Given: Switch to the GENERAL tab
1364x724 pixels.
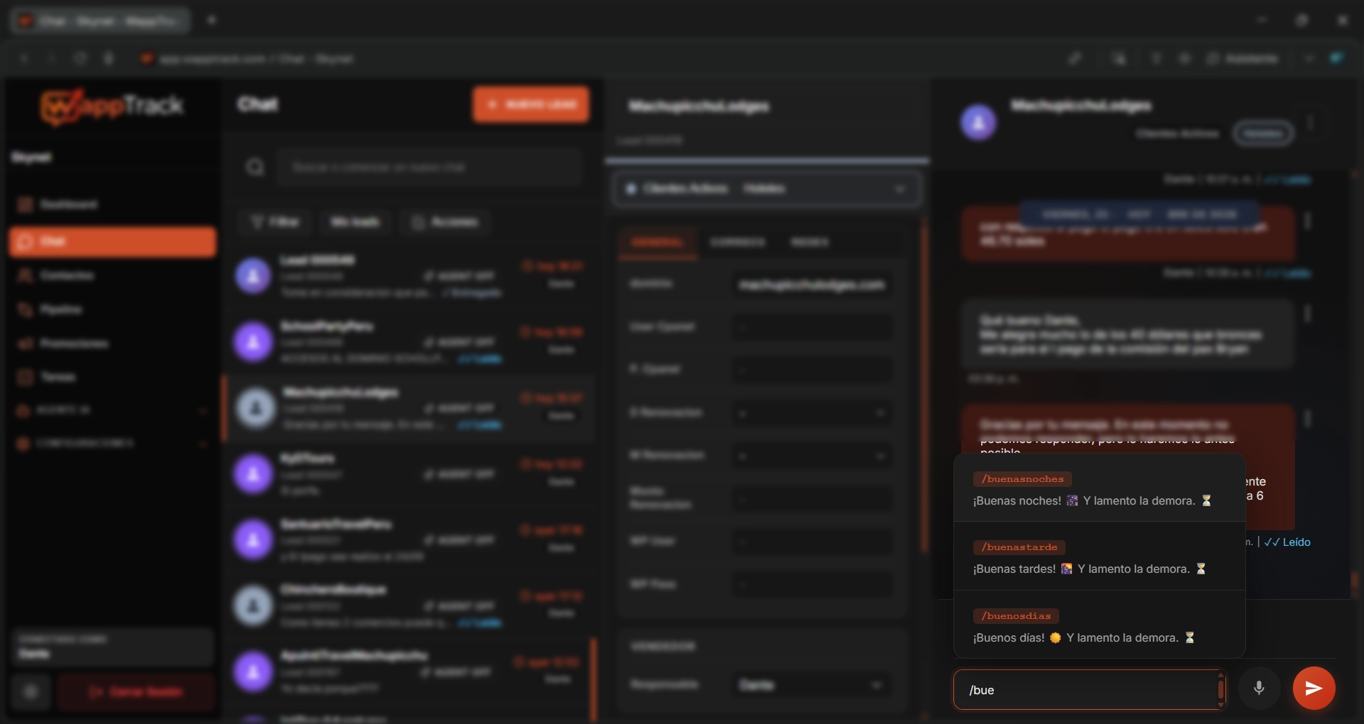Looking at the screenshot, I should pyautogui.click(x=658, y=242).
